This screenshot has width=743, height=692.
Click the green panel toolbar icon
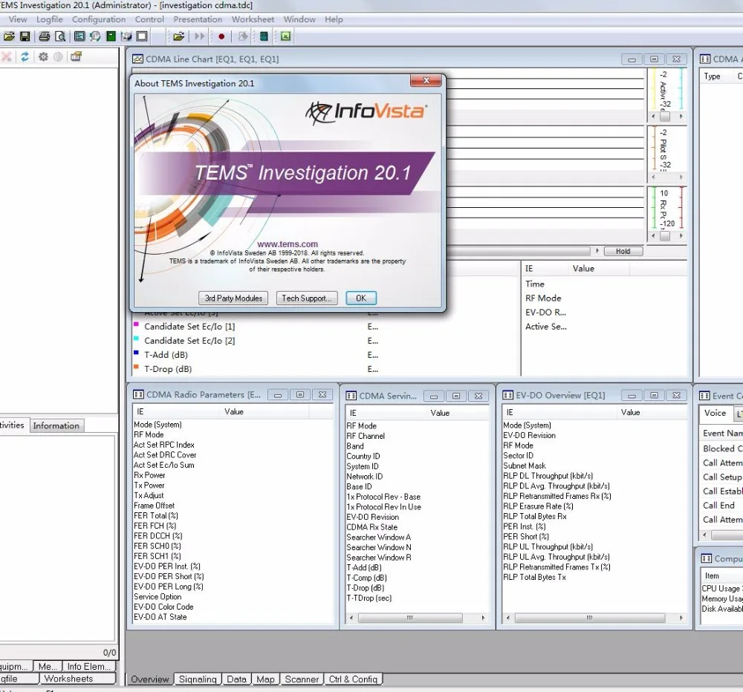point(111,36)
